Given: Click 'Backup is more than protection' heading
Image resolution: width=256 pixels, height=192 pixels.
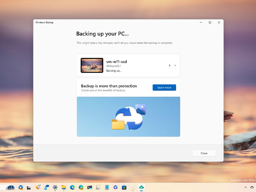Looking at the screenshot, I should (x=109, y=86).
